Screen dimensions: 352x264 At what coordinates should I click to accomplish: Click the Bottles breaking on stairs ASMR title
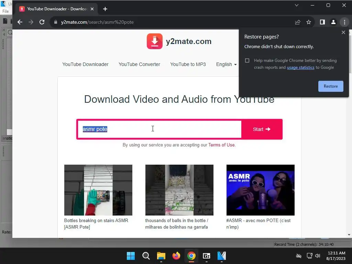click(x=96, y=224)
